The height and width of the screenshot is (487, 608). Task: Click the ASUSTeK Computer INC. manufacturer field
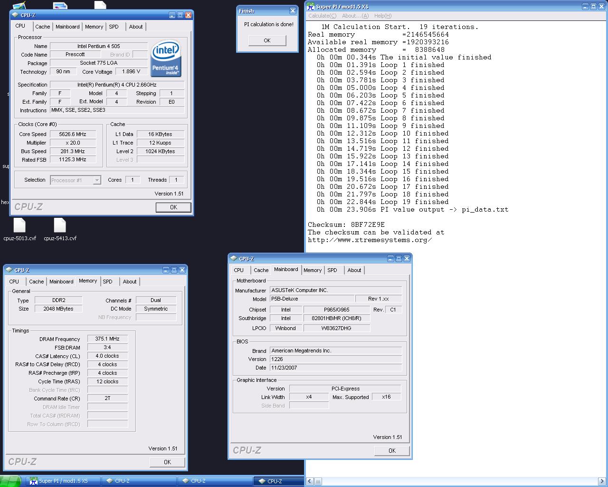(336, 290)
